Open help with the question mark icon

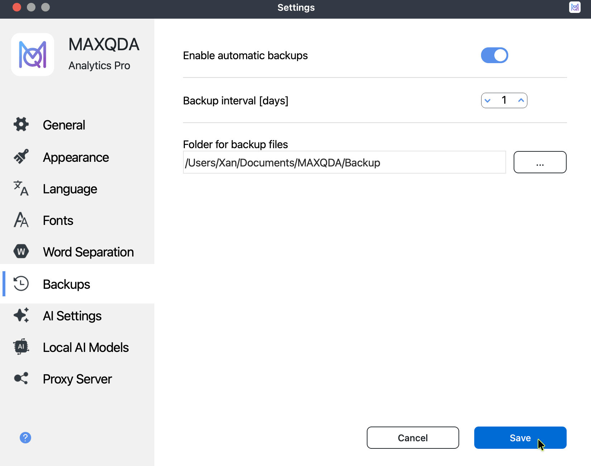click(25, 438)
